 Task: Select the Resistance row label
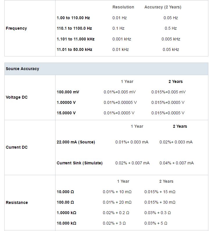click(x=17, y=202)
